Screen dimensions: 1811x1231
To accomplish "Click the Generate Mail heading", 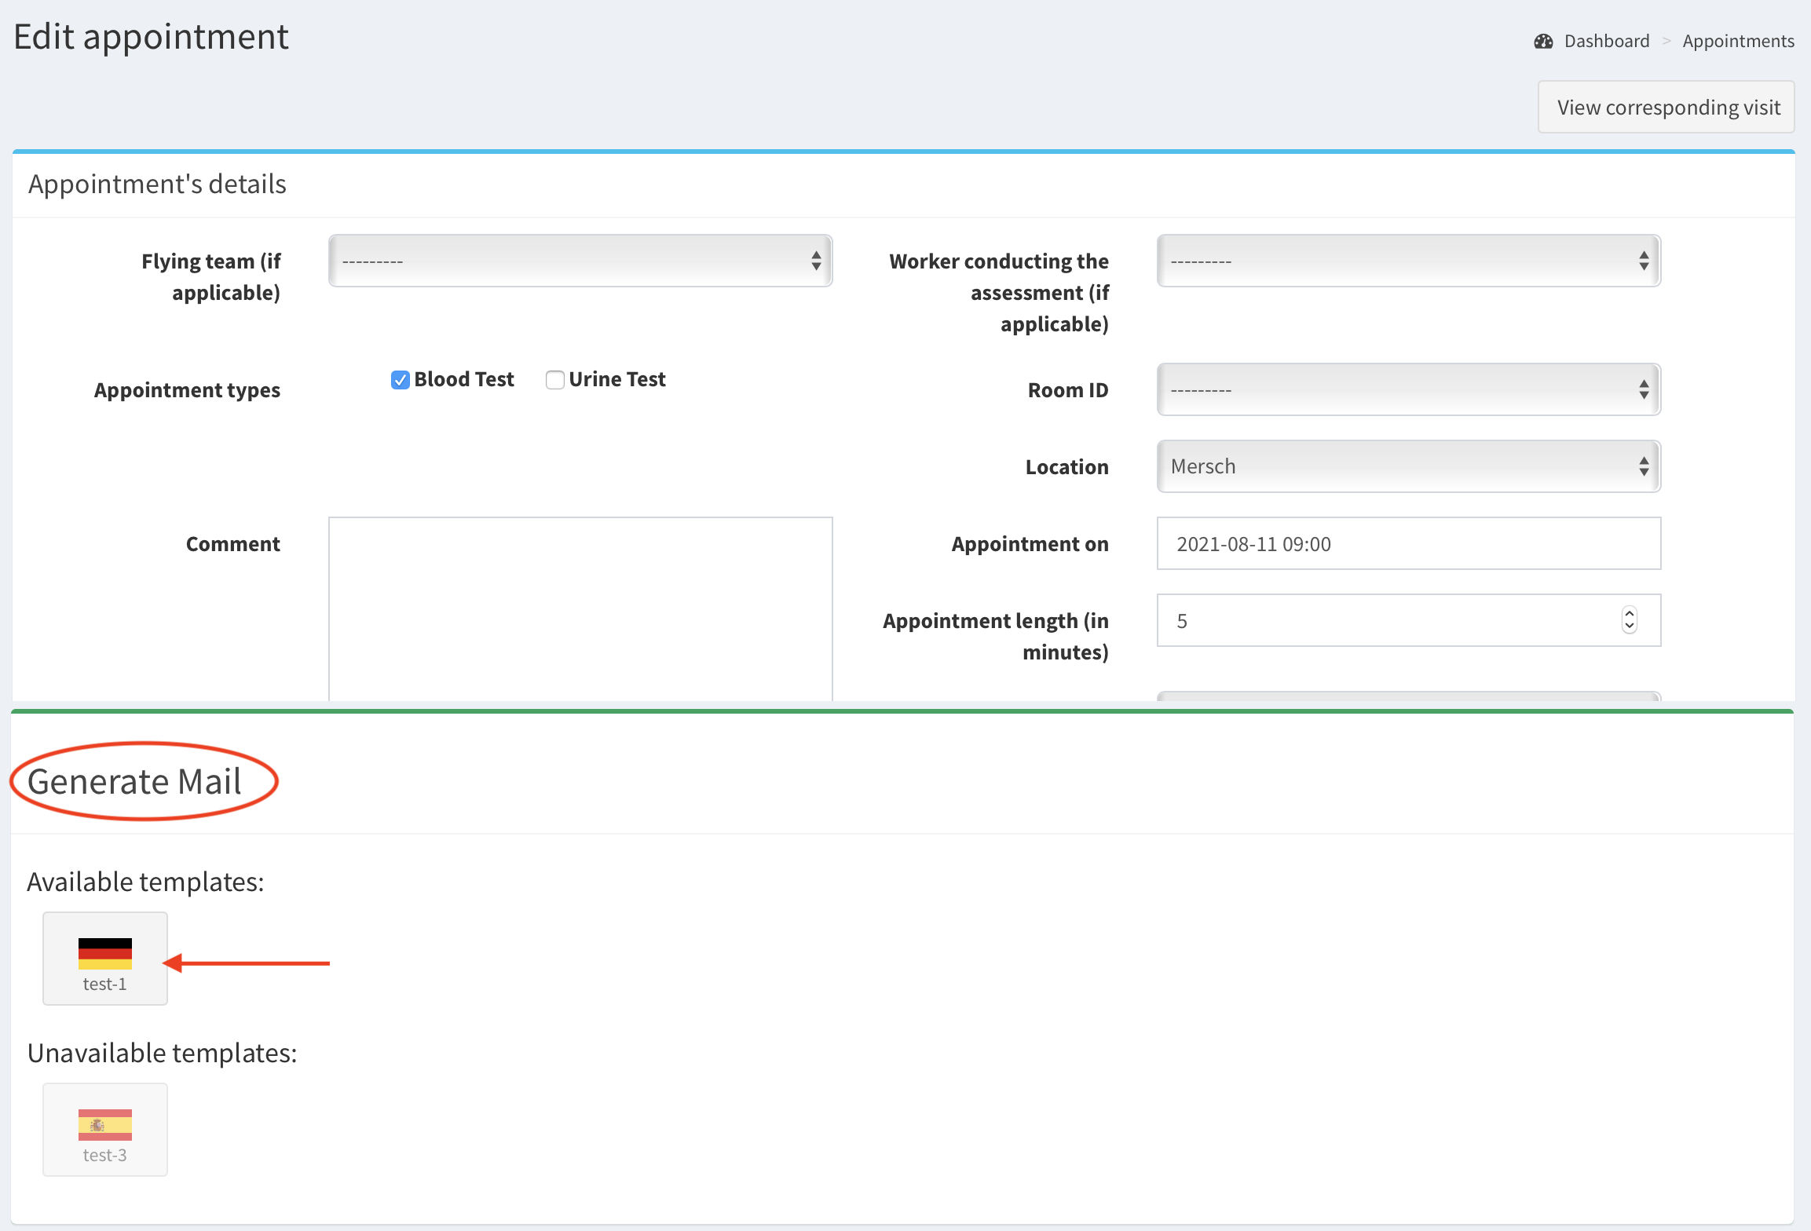I will [x=134, y=782].
